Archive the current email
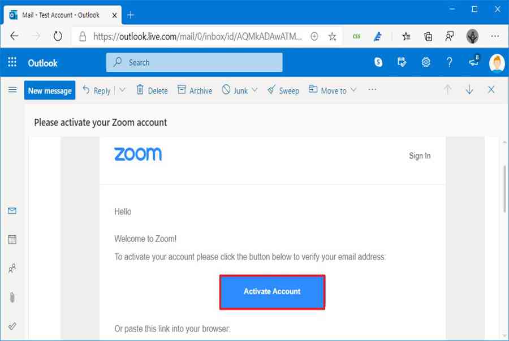 [195, 90]
